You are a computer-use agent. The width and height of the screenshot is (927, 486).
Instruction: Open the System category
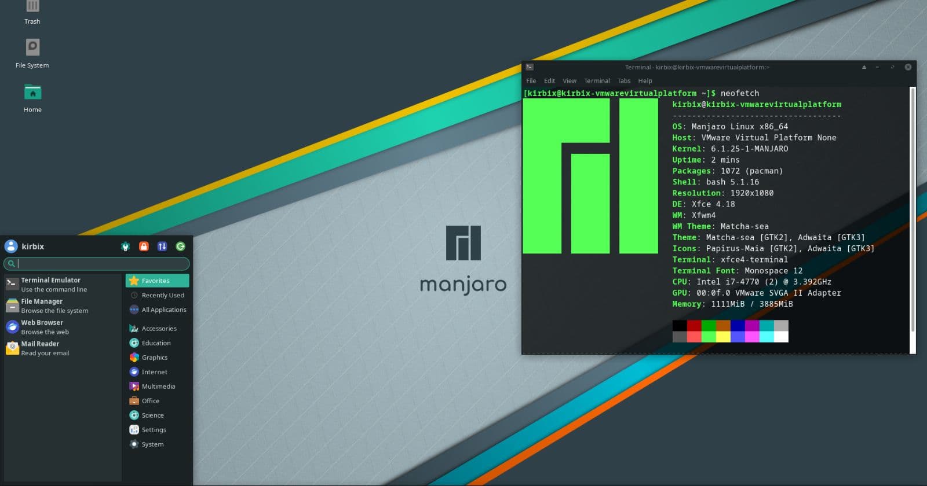(x=157, y=444)
